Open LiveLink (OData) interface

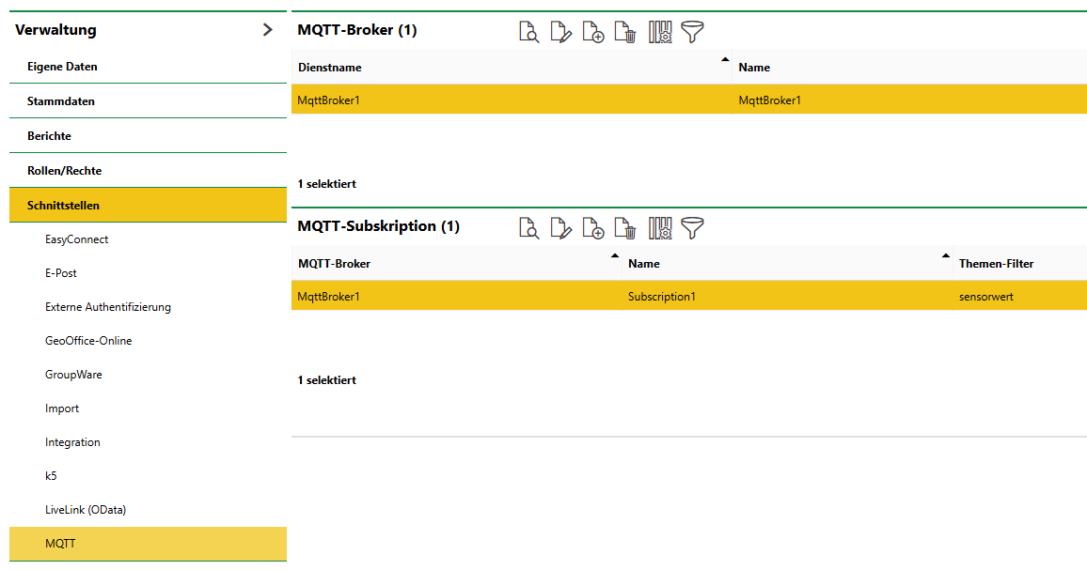148,510
